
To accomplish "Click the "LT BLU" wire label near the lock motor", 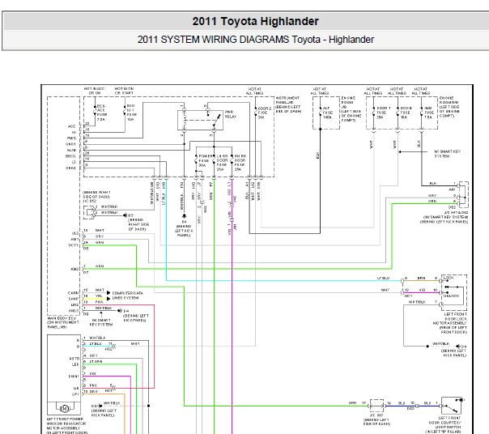I will pos(383,278).
